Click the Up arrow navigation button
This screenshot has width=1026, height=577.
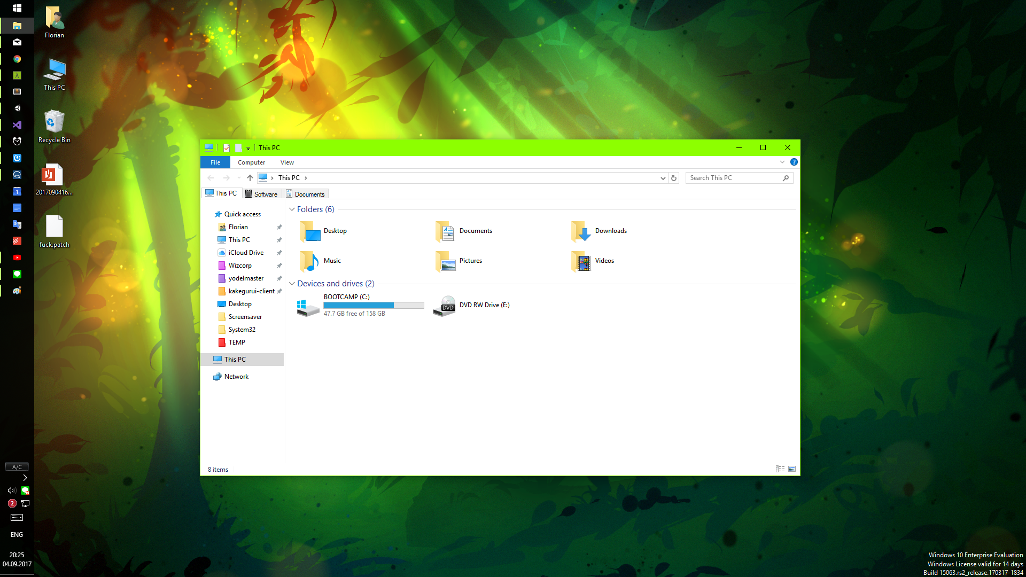pyautogui.click(x=250, y=178)
